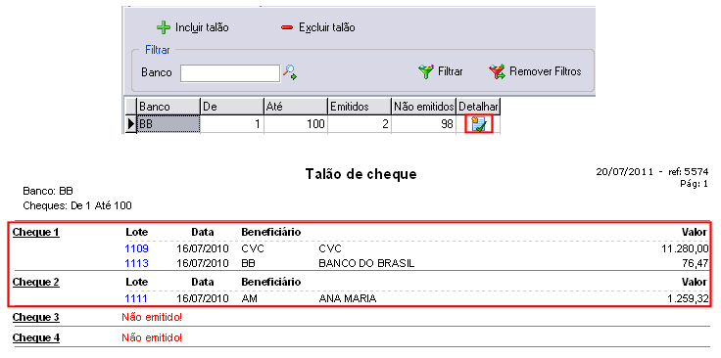Screen dimensions: 721x358
Task: Click the Excluir talão button label
Action: pyautogui.click(x=327, y=27)
